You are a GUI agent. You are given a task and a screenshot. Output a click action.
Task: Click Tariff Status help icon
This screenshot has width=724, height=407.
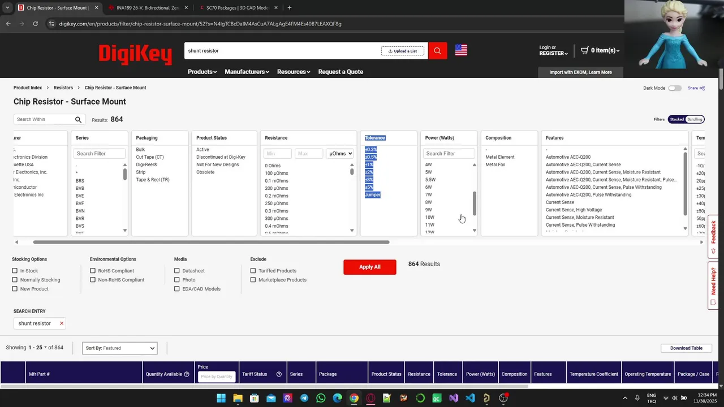[x=279, y=374]
